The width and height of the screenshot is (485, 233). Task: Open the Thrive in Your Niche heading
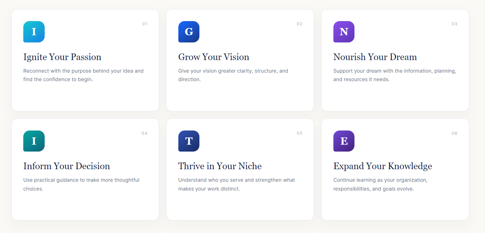click(x=220, y=166)
